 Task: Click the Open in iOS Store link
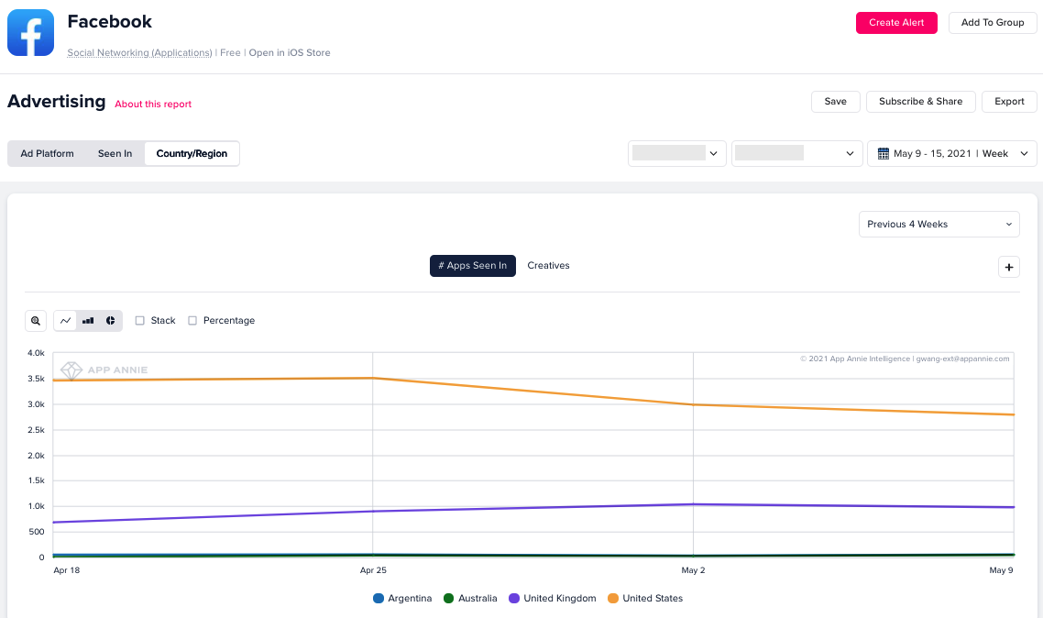(x=290, y=52)
